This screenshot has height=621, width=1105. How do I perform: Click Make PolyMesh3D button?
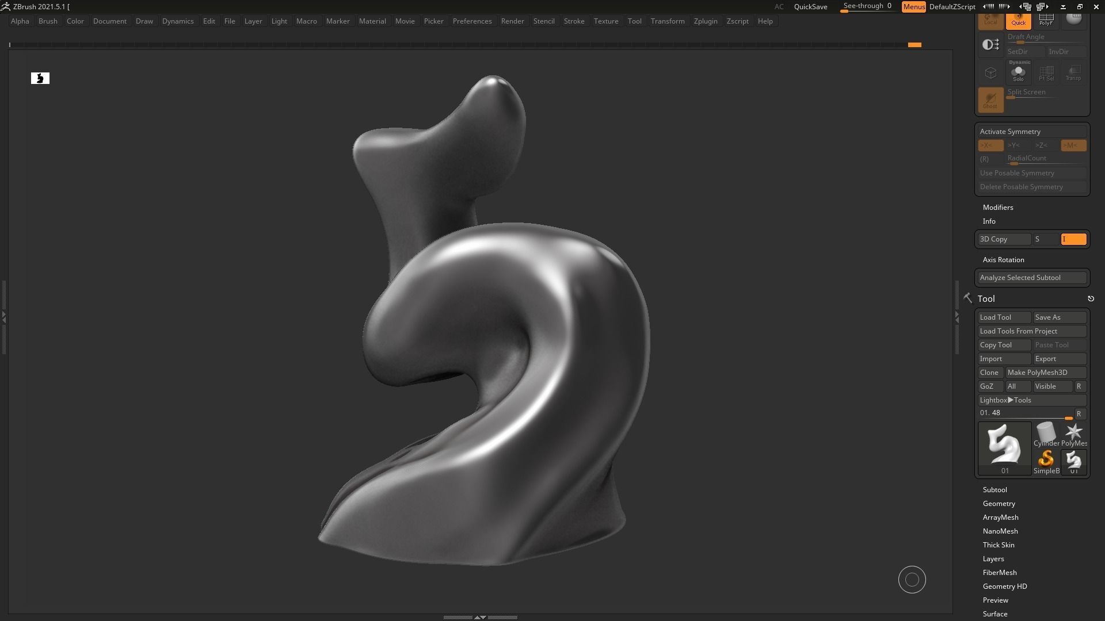1046,373
